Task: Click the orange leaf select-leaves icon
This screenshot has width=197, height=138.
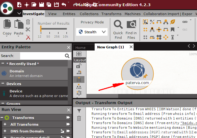Action: click(x=173, y=22)
